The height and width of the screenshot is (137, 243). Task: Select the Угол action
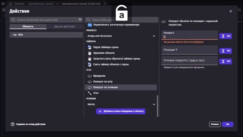(x=121, y=93)
